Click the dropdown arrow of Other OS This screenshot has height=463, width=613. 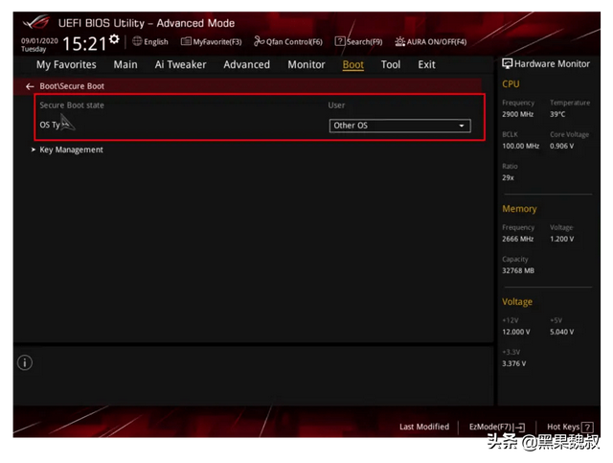click(x=462, y=126)
